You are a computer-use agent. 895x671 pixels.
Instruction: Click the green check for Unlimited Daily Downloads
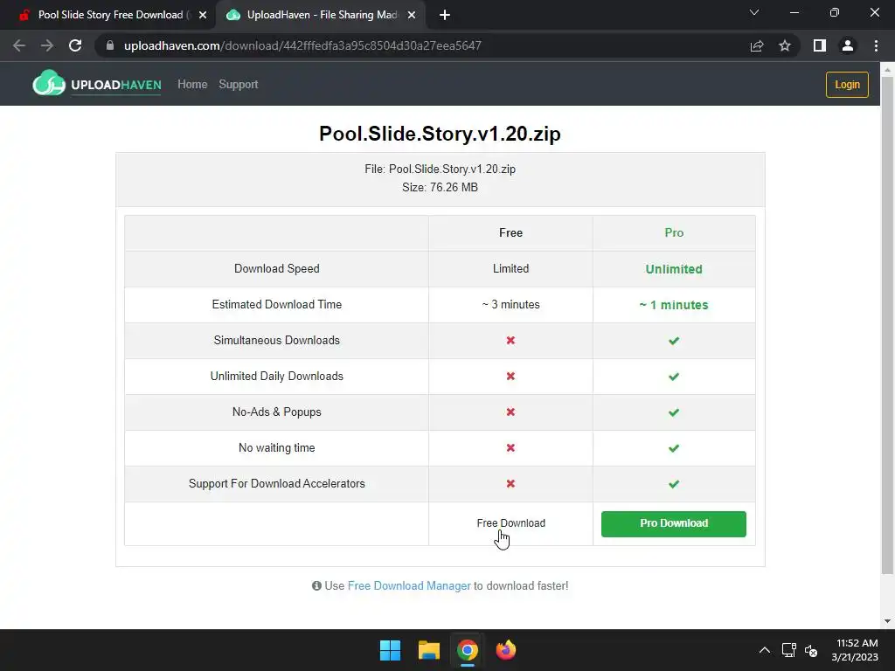pos(674,377)
